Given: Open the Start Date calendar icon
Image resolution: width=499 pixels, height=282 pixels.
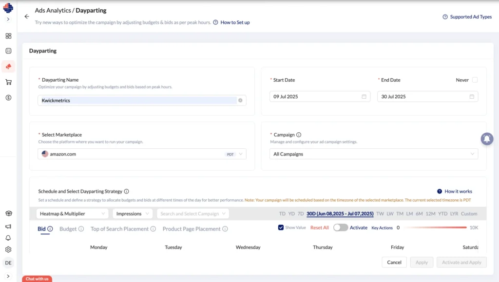Looking at the screenshot, I should tap(364, 97).
